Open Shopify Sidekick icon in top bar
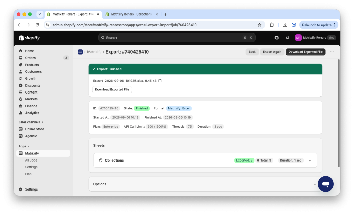 tap(277, 38)
